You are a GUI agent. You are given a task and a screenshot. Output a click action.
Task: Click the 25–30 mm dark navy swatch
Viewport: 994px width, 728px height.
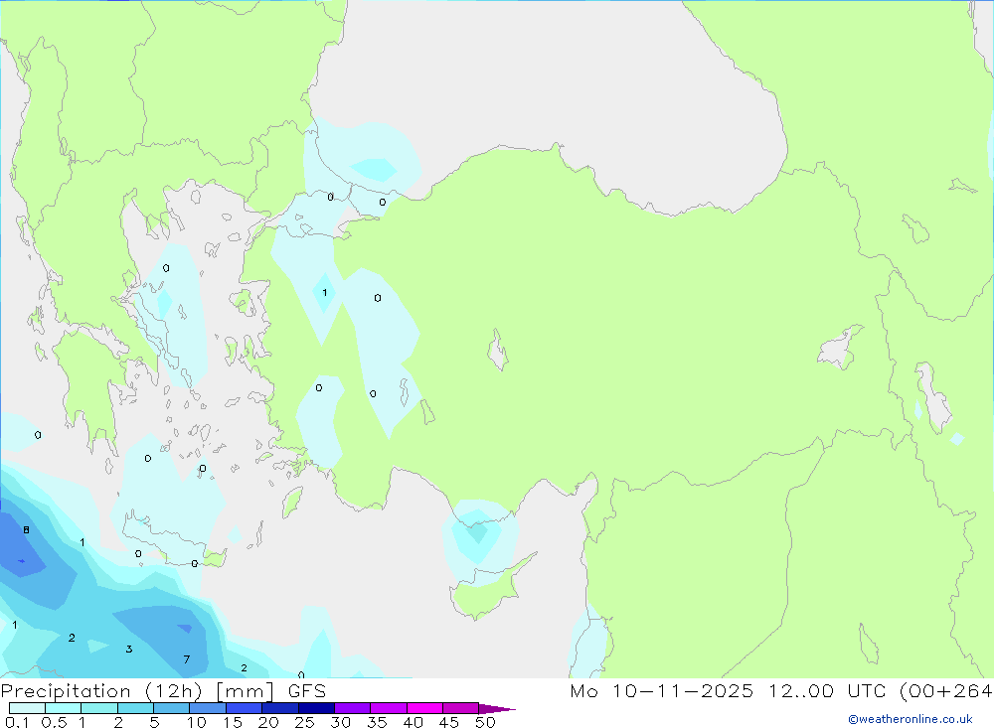316,708
